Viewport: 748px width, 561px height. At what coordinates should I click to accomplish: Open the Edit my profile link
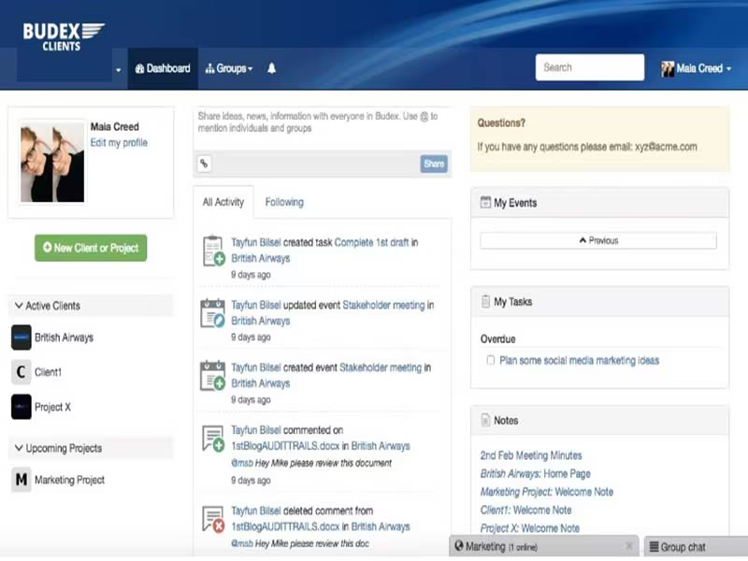point(119,143)
